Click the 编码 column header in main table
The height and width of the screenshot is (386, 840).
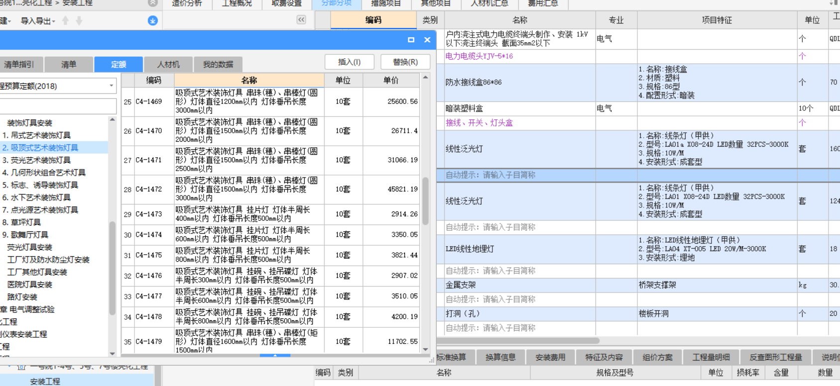click(x=373, y=20)
